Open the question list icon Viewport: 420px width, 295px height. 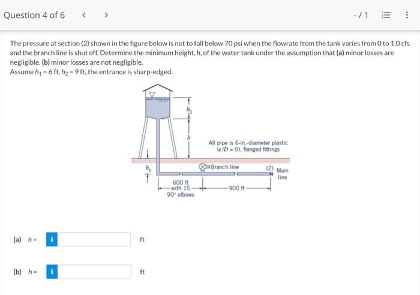tap(386, 15)
